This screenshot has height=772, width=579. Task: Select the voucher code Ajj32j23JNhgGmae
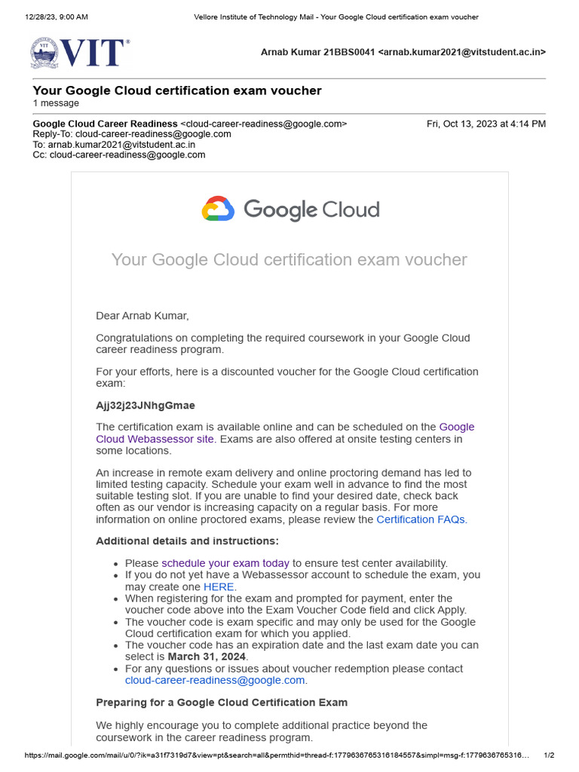tap(146, 406)
